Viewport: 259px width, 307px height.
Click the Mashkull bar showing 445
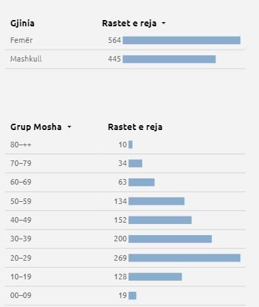click(x=169, y=59)
